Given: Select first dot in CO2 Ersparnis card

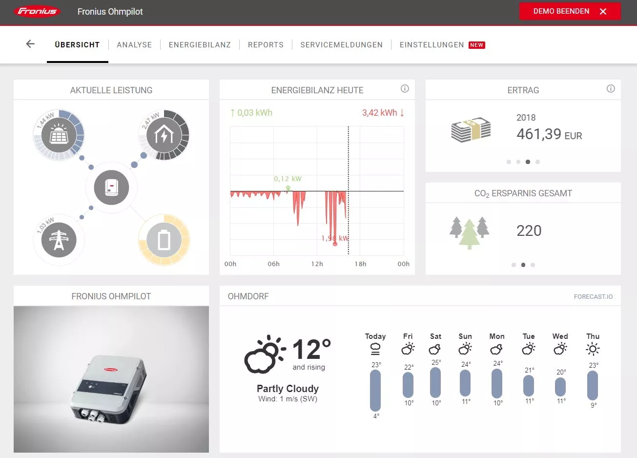Looking at the screenshot, I should [x=514, y=265].
